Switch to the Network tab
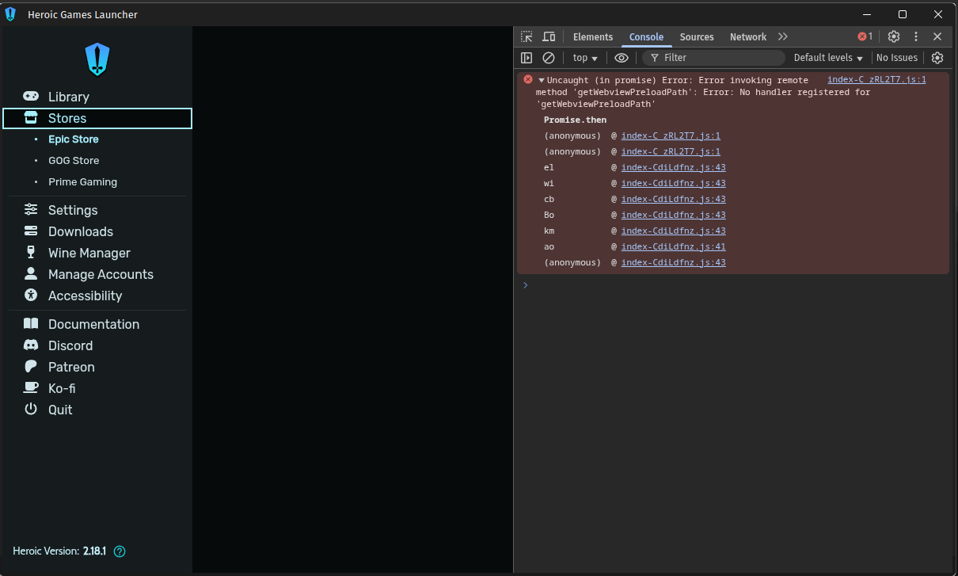 coord(748,37)
